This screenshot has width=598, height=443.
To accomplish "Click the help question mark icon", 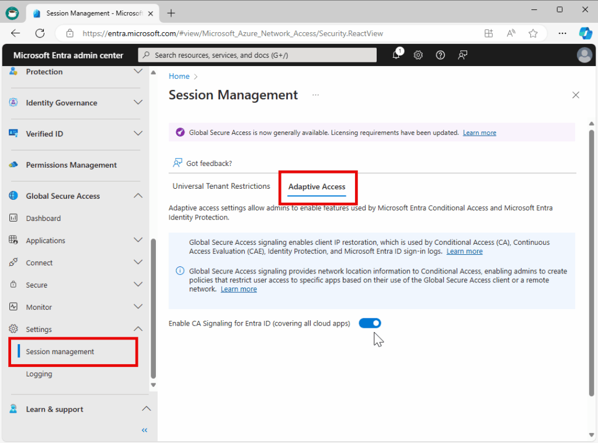I will [440, 55].
